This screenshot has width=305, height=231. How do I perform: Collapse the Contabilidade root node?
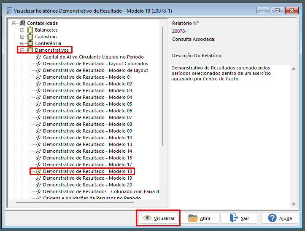[x=14, y=23]
